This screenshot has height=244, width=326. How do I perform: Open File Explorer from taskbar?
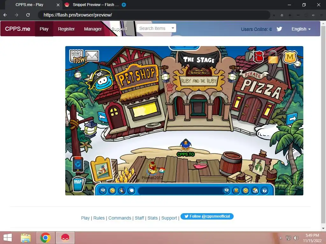point(26,238)
